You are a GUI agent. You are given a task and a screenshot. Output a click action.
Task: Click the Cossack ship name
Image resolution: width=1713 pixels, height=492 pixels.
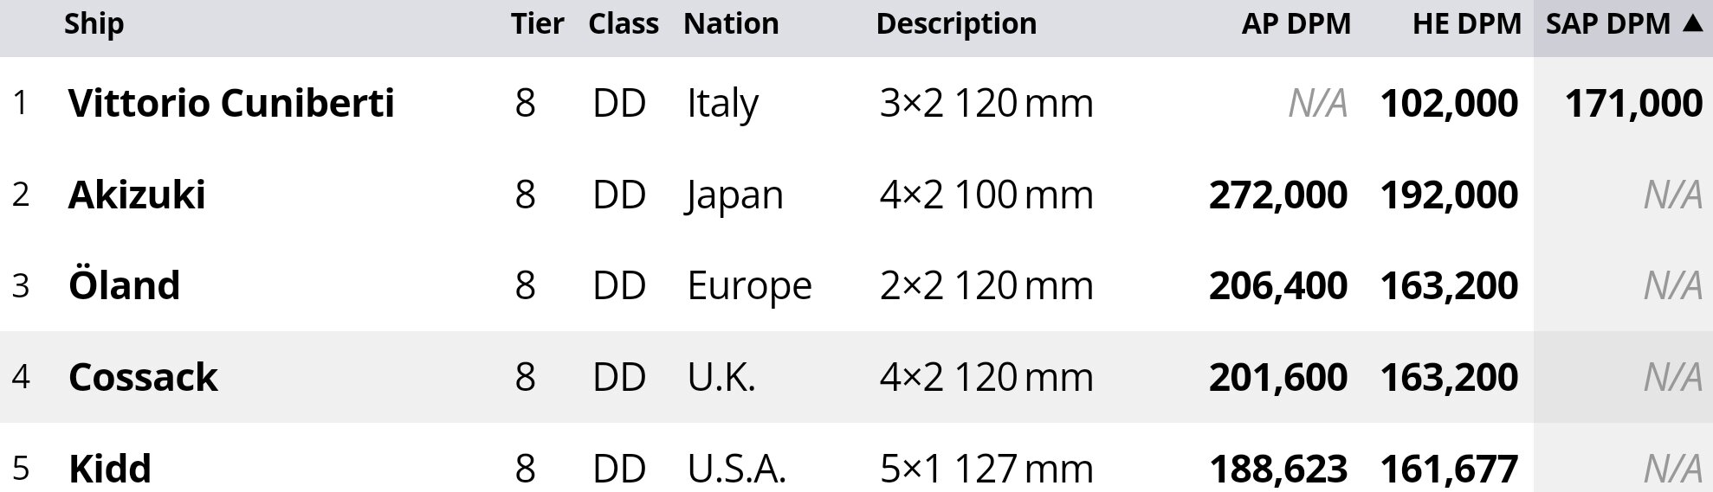tap(143, 378)
